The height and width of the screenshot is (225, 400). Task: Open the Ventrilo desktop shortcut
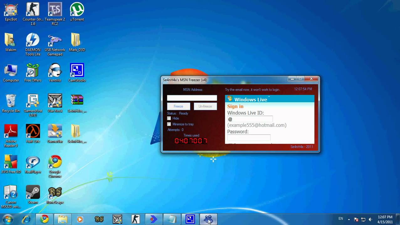point(55,73)
